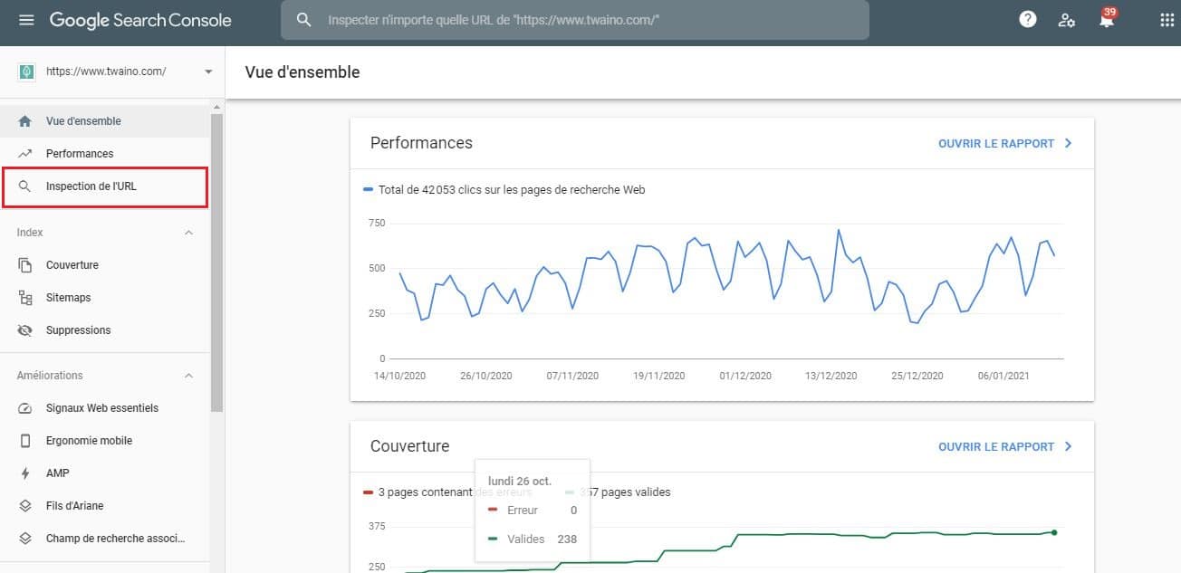Click the lundi 26 oct. tooltip date
Viewport: 1181px width, 573px height.
point(520,481)
